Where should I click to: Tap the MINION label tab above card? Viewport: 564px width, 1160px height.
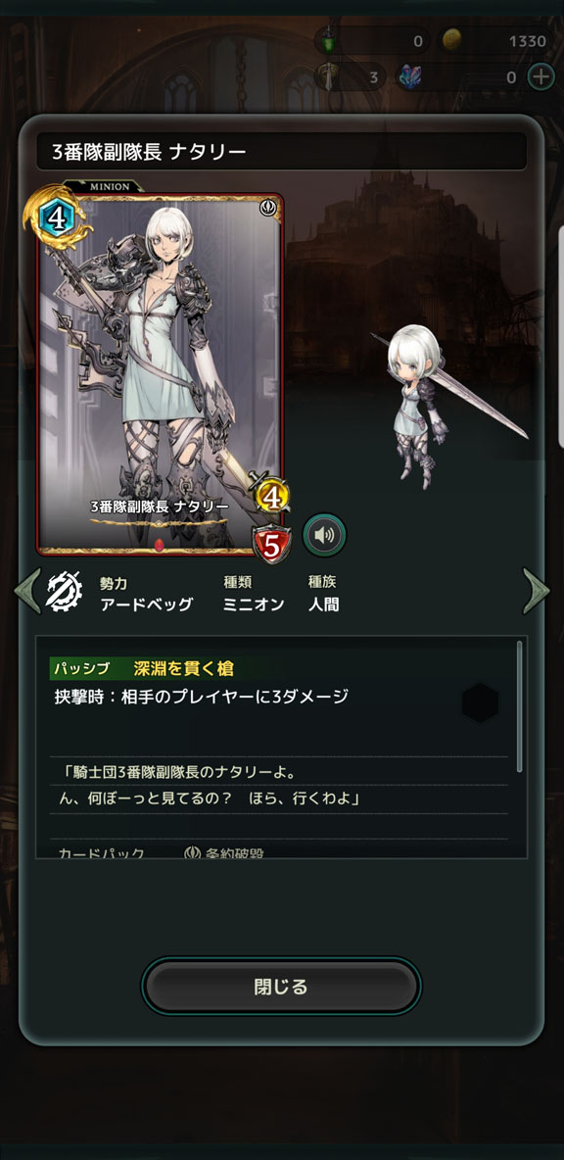pyautogui.click(x=110, y=186)
